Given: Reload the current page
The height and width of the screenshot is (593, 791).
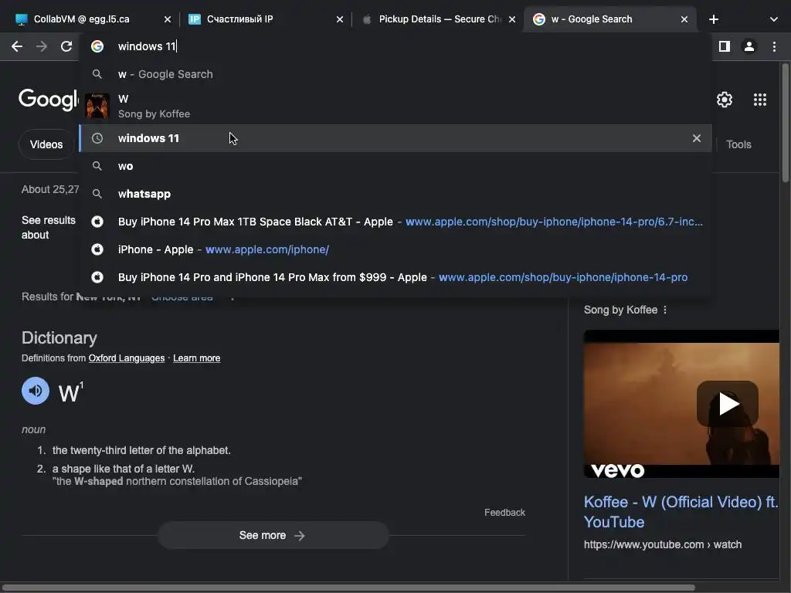Looking at the screenshot, I should [x=66, y=46].
